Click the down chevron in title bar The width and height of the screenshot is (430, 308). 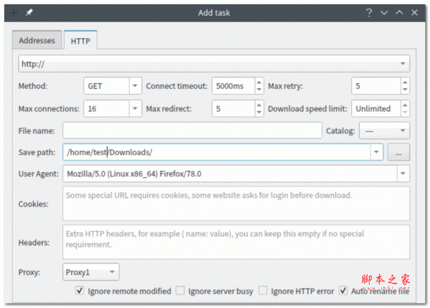384,13
